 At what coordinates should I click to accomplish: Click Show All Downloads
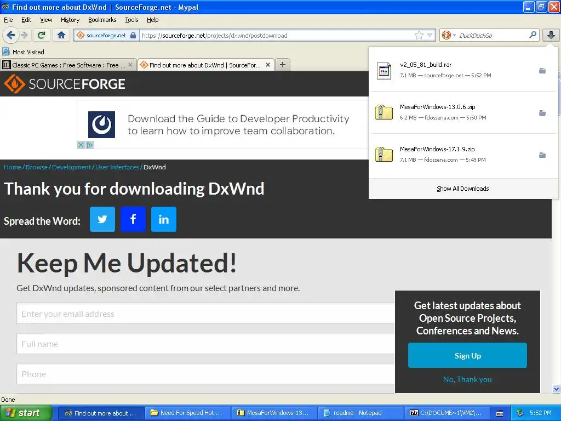click(x=462, y=189)
